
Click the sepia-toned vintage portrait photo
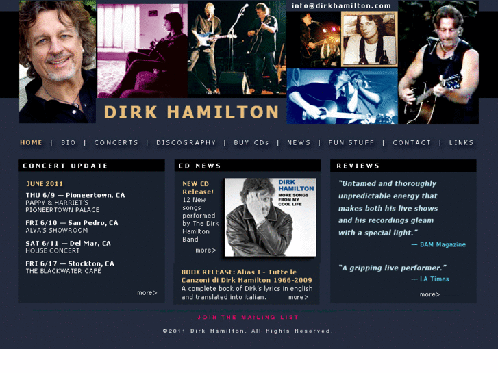369,40
